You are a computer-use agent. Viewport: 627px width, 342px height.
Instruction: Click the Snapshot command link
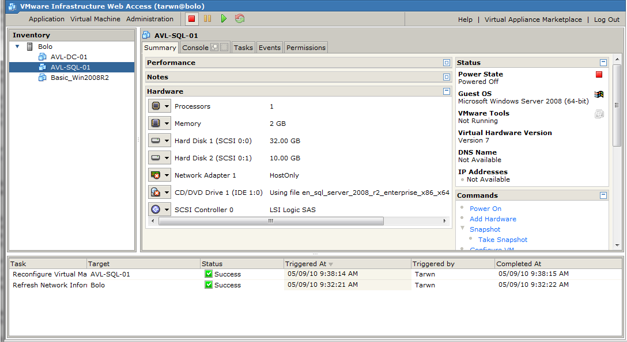click(485, 229)
